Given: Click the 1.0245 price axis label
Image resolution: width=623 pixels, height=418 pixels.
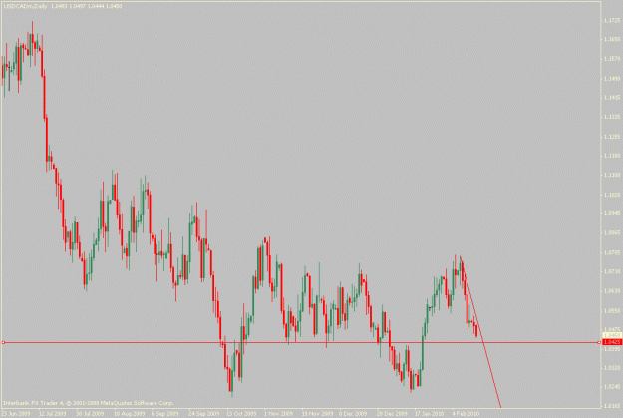Looking at the screenshot, I should click(612, 387).
